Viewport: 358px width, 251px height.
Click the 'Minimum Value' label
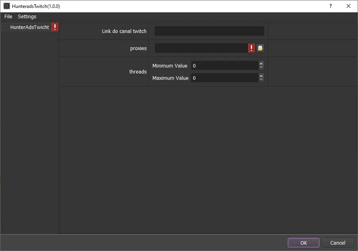pos(169,66)
